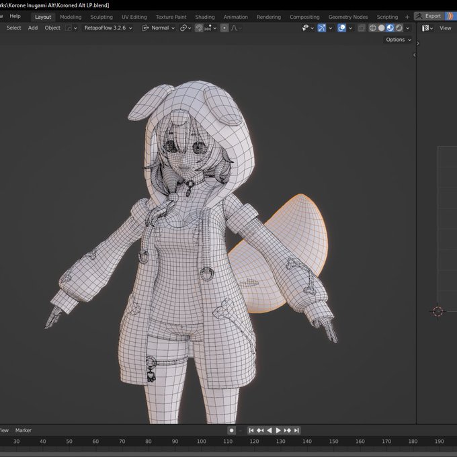The width and height of the screenshot is (457, 457).
Task: Open the RetopoFlow 3.2.6 dropdown
Action: tap(108, 28)
